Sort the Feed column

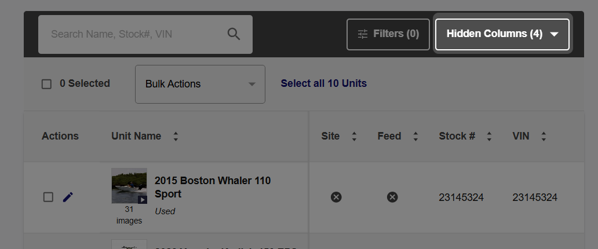tap(415, 136)
